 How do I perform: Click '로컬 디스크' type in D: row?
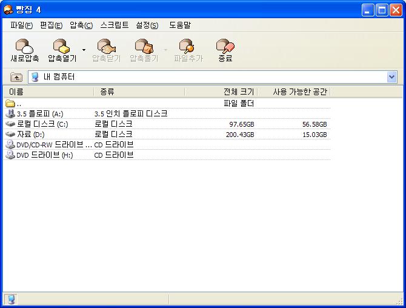pos(113,134)
